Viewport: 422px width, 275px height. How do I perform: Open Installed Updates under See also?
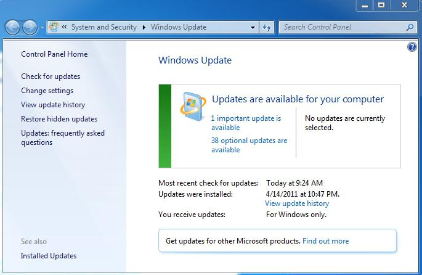pos(49,256)
